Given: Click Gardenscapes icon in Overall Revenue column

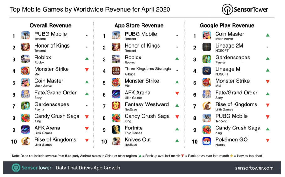Looking at the screenshot, I should [x=25, y=106].
